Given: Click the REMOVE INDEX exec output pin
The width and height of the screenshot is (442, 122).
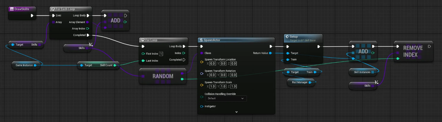Looking at the screenshot, I should 429,47.
